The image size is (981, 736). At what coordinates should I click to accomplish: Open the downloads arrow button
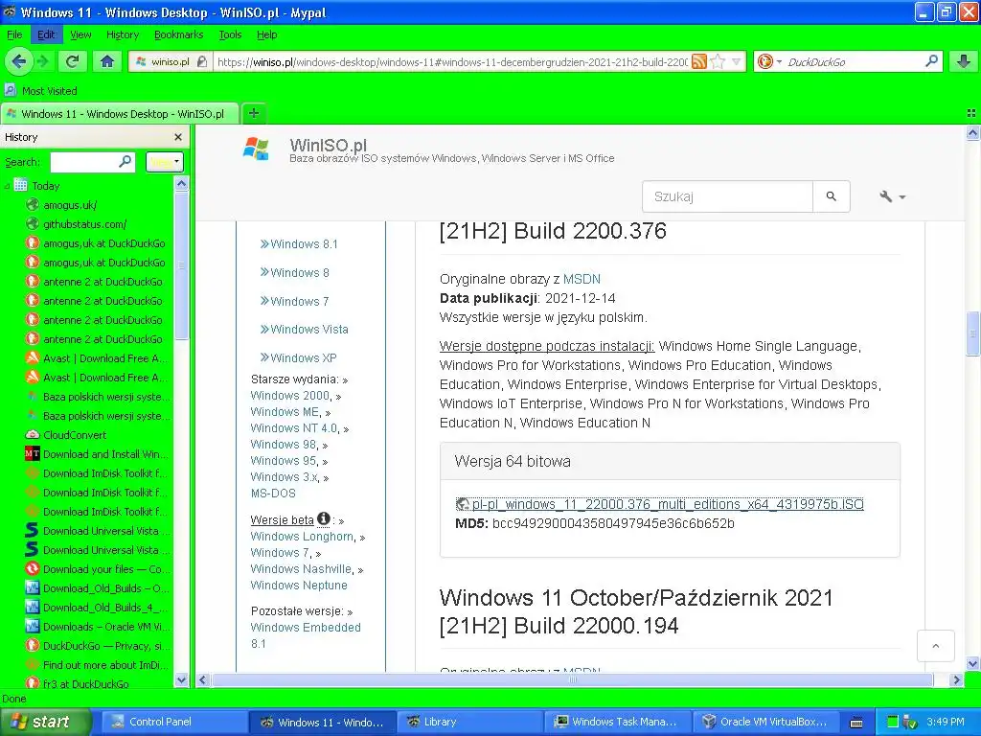pos(964,61)
